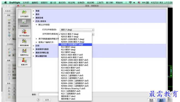180x102 pixels.
Task: Choose 图形样板 (*.dwt) format
Action: point(75,99)
